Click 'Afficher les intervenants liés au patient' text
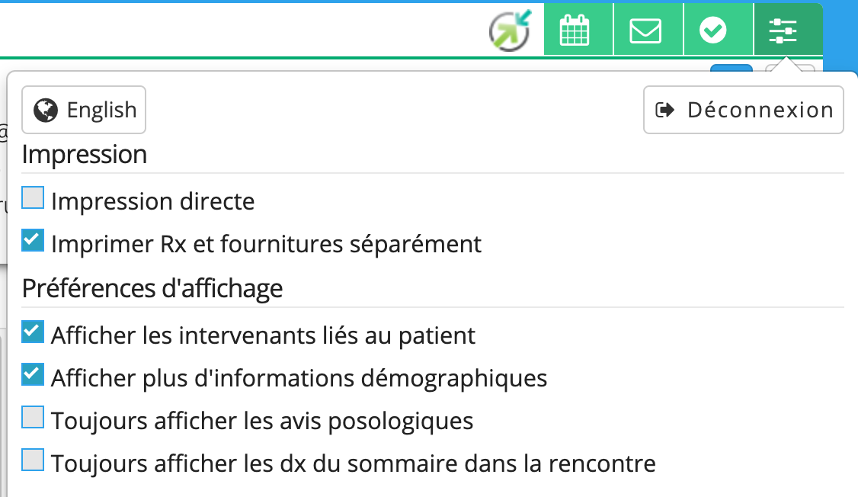This screenshot has width=858, height=497. pos(263,336)
